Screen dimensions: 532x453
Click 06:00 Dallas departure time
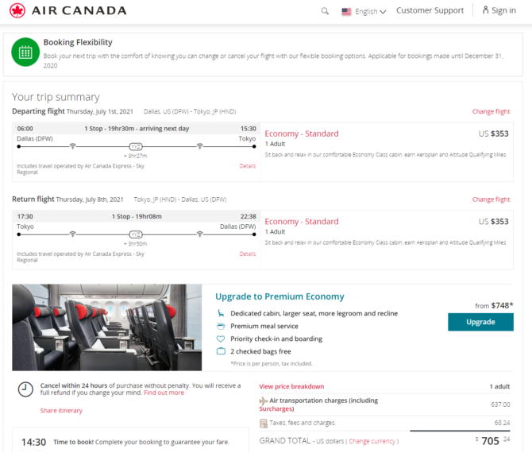pos(25,129)
